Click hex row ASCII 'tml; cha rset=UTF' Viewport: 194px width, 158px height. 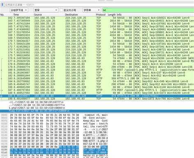point(95,127)
